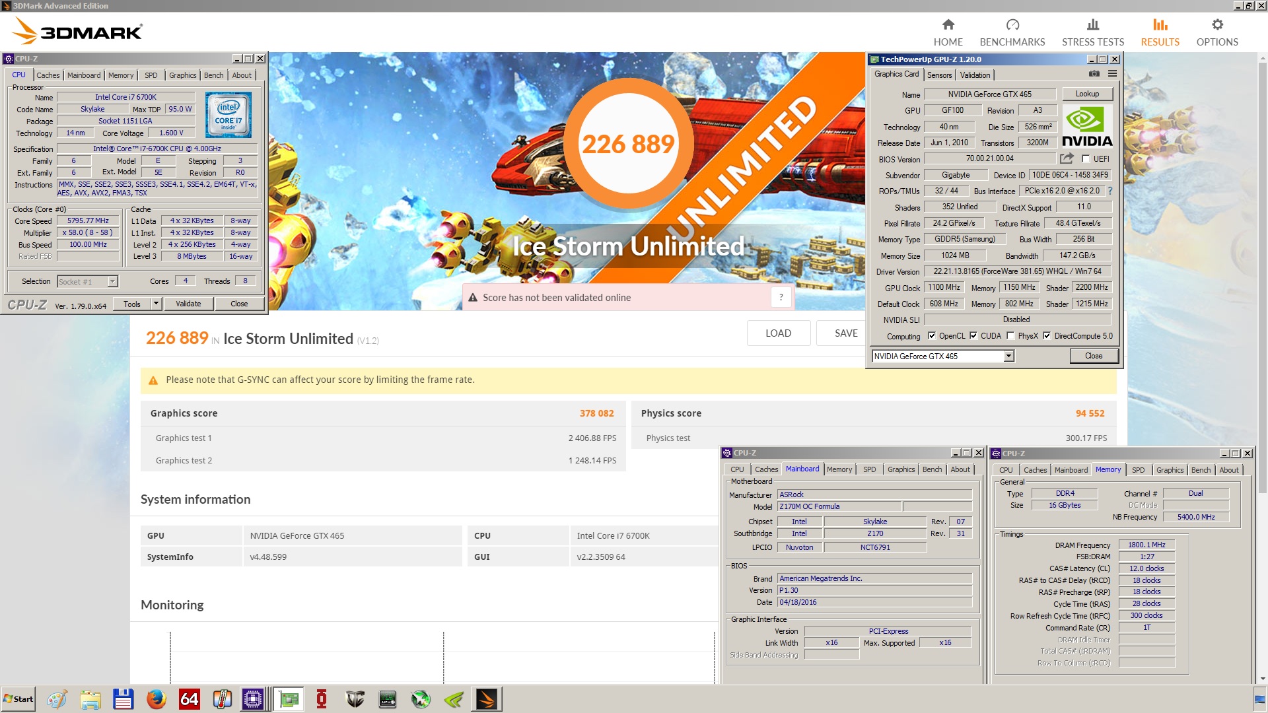The width and height of the screenshot is (1268, 713).
Task: Open the thermometer temperature app in taskbar
Action: [x=223, y=699]
